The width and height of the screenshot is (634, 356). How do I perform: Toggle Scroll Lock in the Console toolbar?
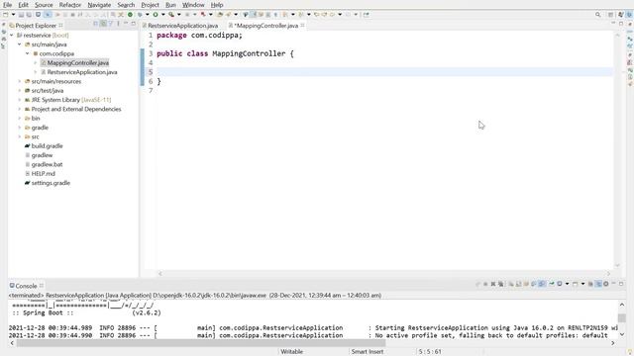[x=518, y=284]
